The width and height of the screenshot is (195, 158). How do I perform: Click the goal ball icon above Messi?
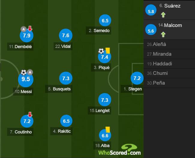[23, 72]
